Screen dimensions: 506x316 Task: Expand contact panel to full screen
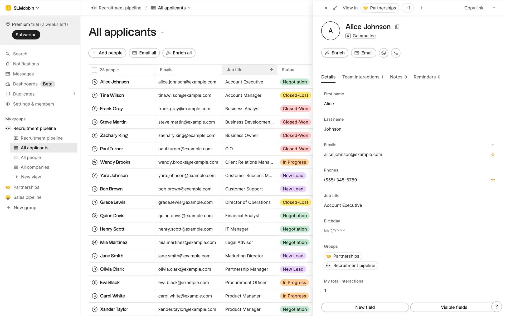335,8
